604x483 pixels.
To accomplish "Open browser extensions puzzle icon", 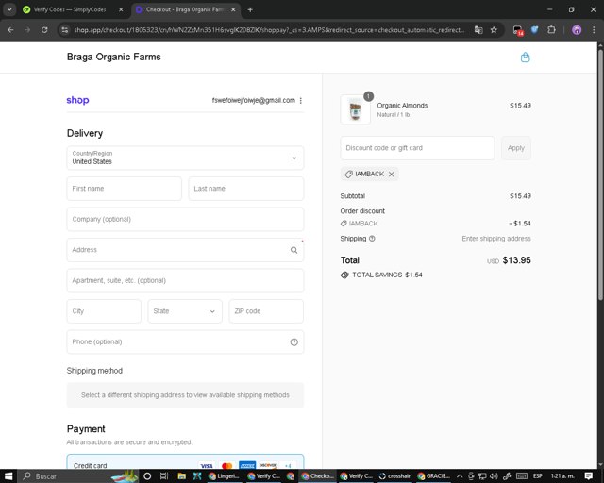I will [x=551, y=30].
